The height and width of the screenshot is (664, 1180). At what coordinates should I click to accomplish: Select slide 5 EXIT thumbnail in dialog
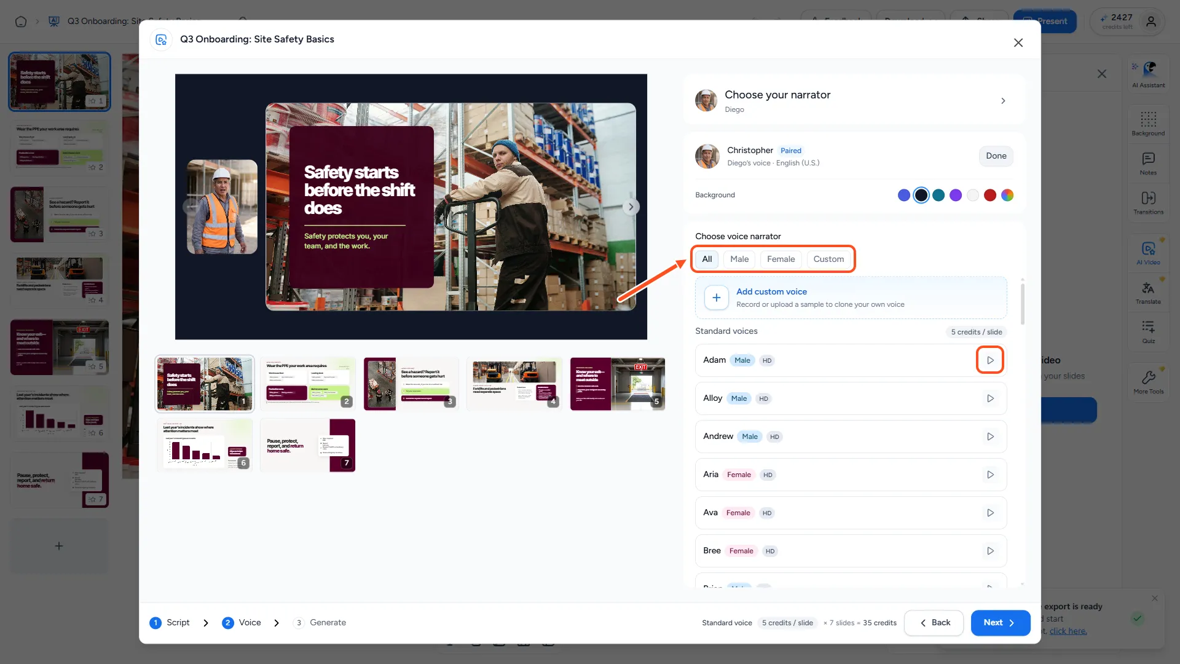click(618, 384)
